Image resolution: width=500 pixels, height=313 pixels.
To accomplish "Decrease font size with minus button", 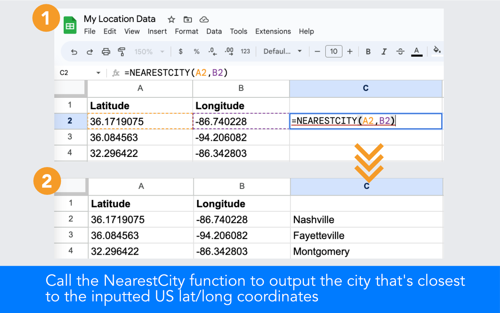I will (317, 51).
